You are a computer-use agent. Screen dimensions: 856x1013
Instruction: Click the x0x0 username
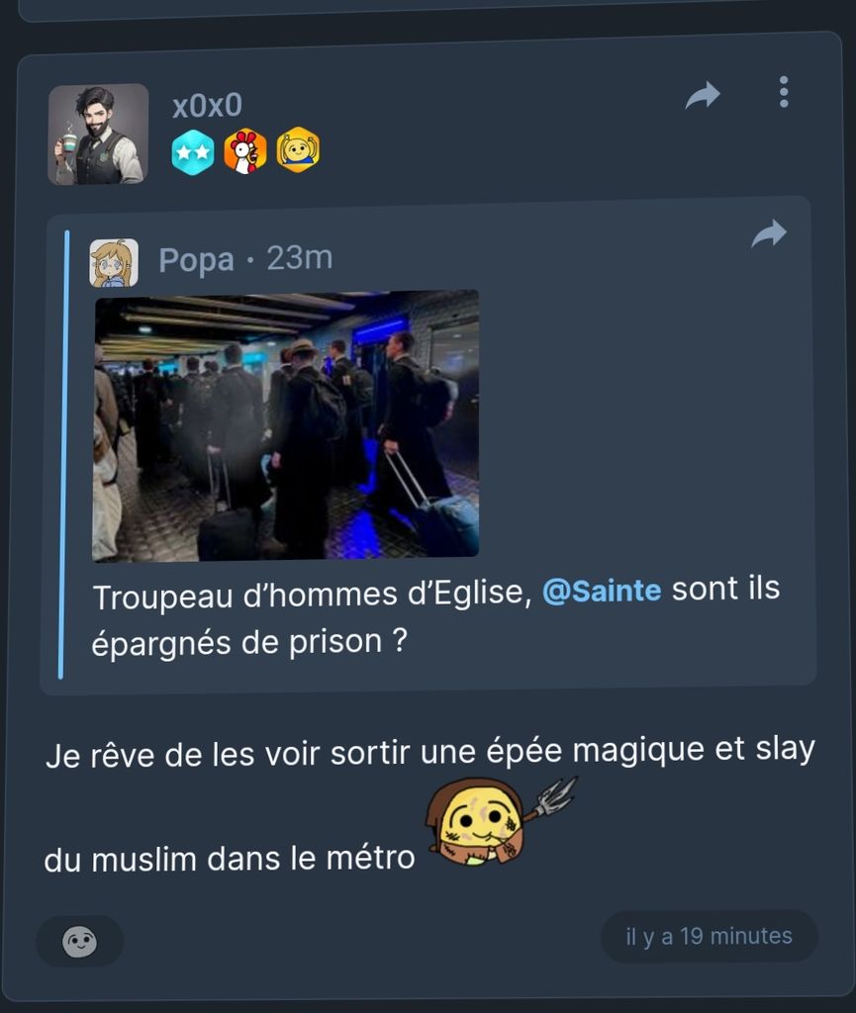[x=207, y=105]
